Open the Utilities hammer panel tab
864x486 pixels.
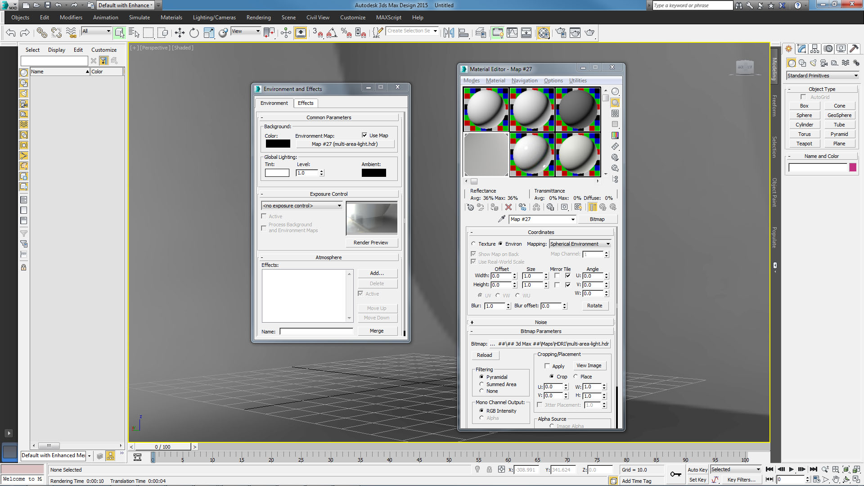[854, 49]
